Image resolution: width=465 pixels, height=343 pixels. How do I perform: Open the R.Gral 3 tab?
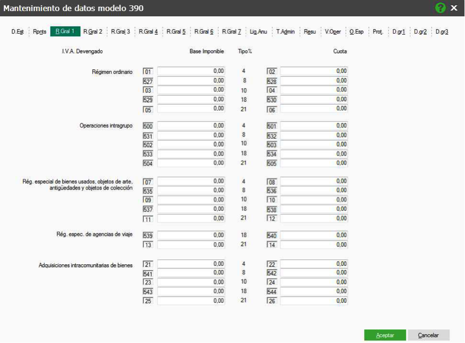pyautogui.click(x=120, y=32)
